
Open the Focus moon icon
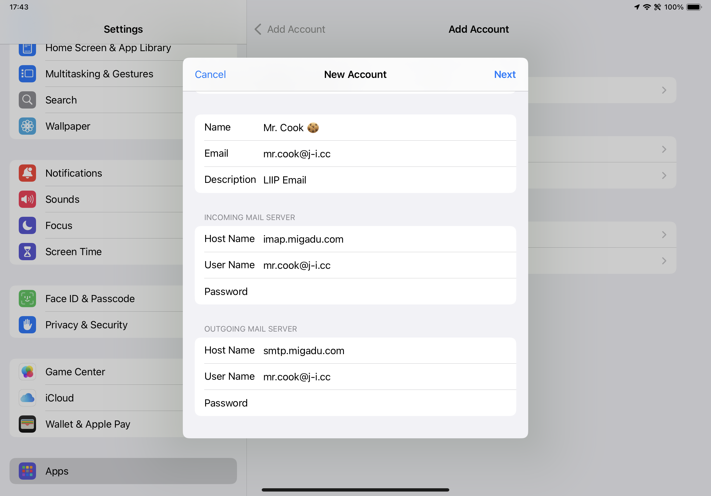point(27,225)
